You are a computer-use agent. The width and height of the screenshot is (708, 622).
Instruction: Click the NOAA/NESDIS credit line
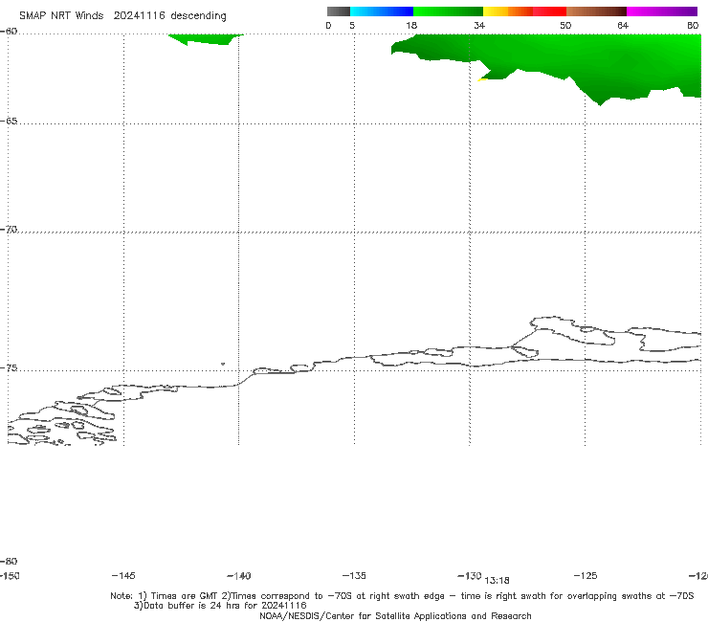pos(395,615)
